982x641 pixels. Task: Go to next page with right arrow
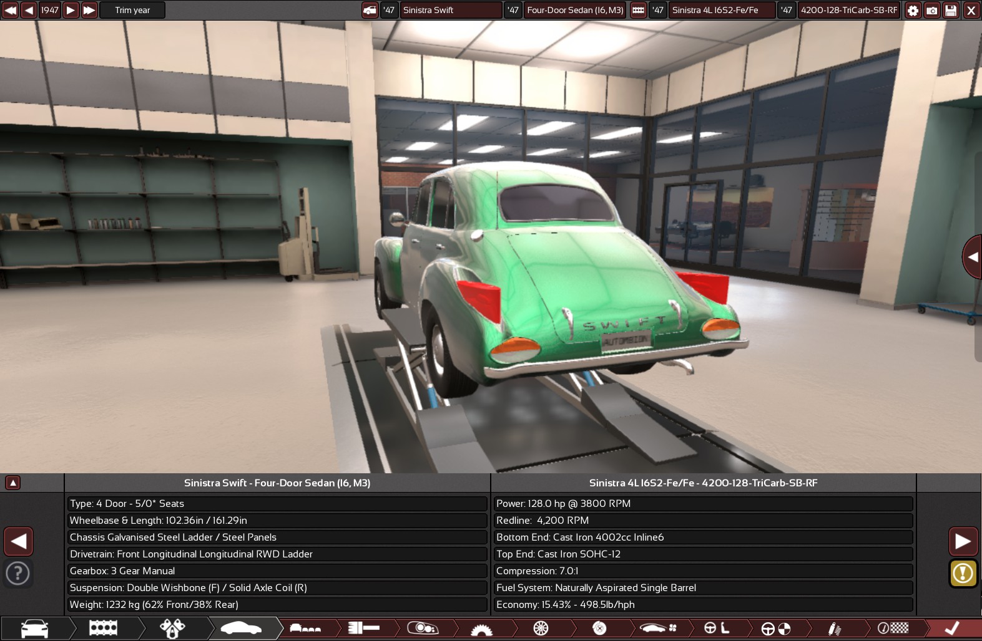coord(963,541)
